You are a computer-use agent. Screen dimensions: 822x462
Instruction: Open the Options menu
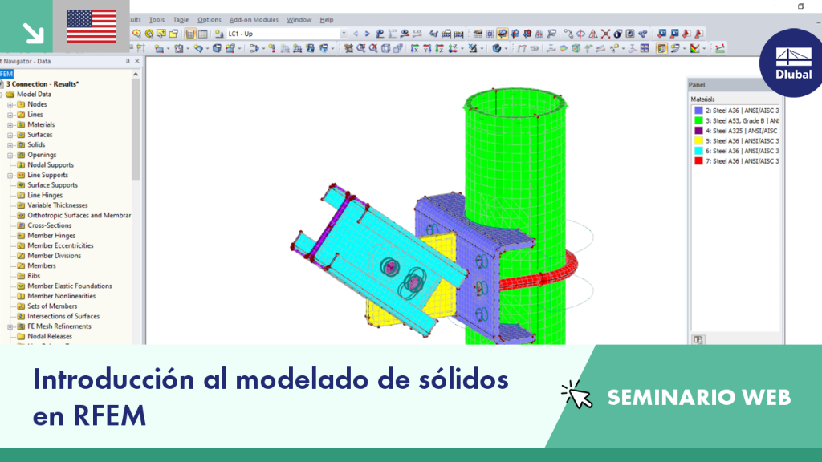[x=210, y=20]
